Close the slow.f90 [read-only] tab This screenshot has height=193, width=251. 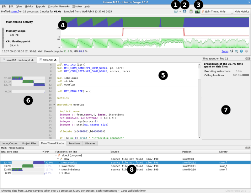(x=32, y=60)
